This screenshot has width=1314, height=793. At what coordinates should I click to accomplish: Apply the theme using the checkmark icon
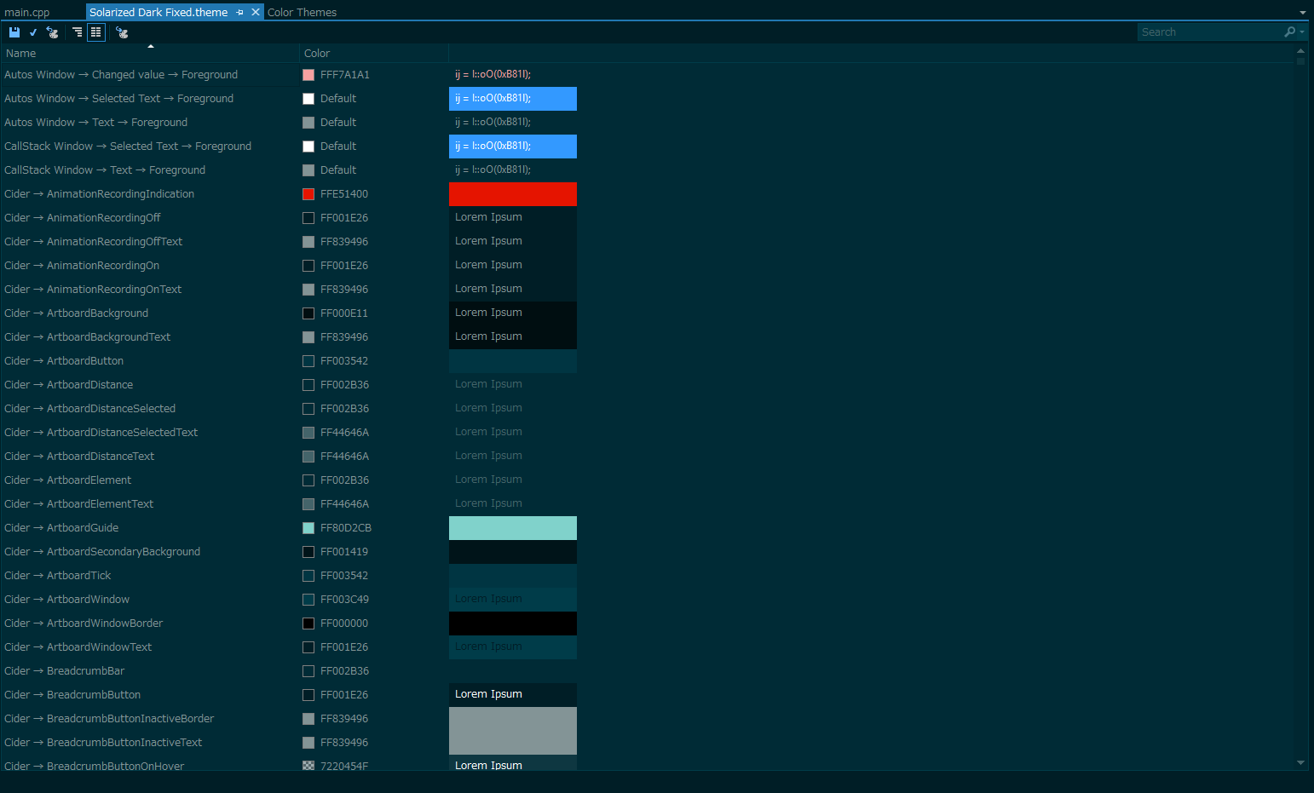click(x=32, y=32)
